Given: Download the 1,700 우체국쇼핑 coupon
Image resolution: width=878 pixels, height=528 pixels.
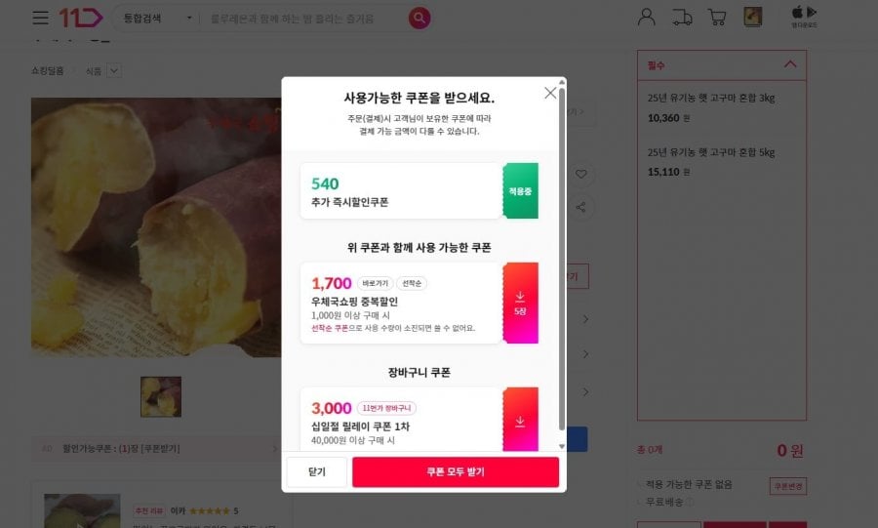Looking at the screenshot, I should pyautogui.click(x=520, y=303).
